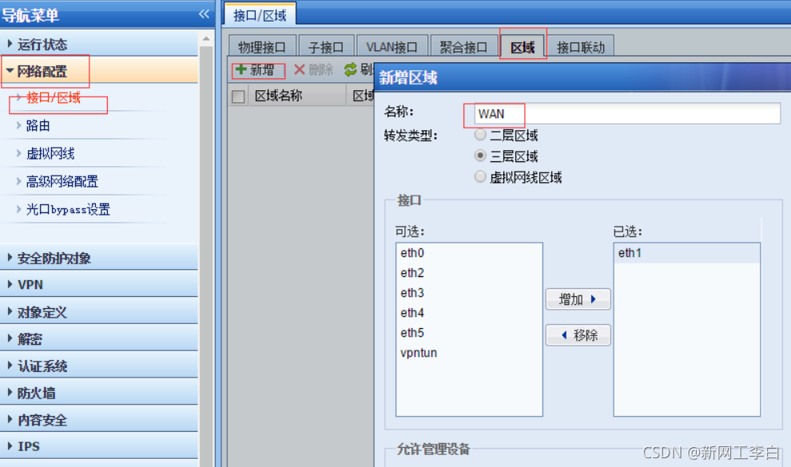Click the green plus 新增 button
The height and width of the screenshot is (467, 791).
[255, 69]
